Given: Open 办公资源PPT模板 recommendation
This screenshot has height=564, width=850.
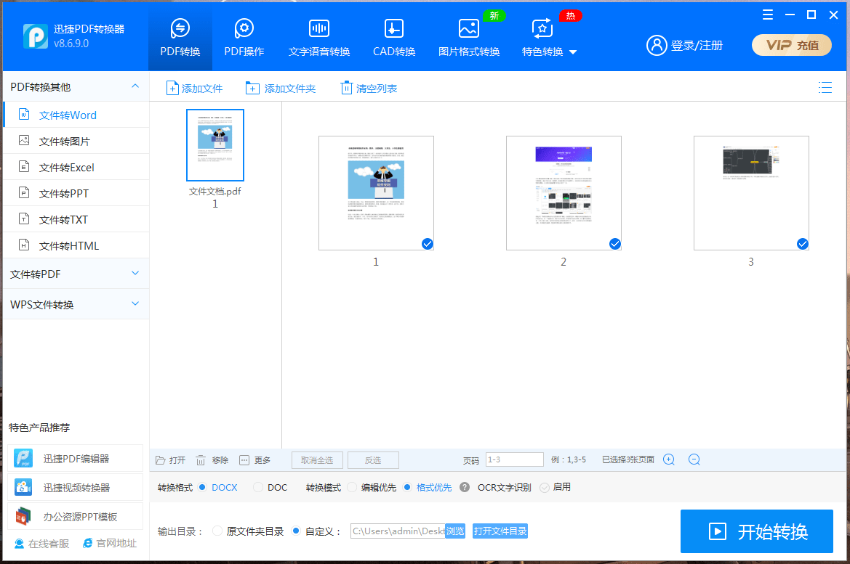Looking at the screenshot, I should 75,516.
